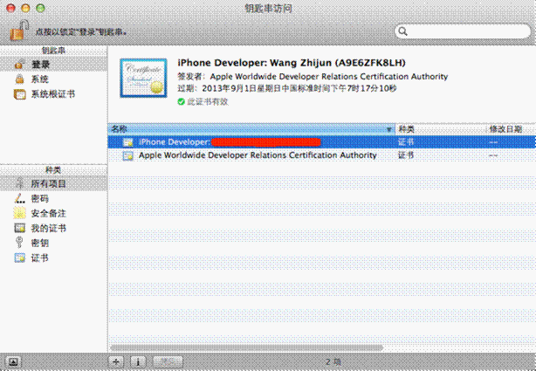Select 密钥 category
Screen dimensions: 536x371
tap(53, 243)
